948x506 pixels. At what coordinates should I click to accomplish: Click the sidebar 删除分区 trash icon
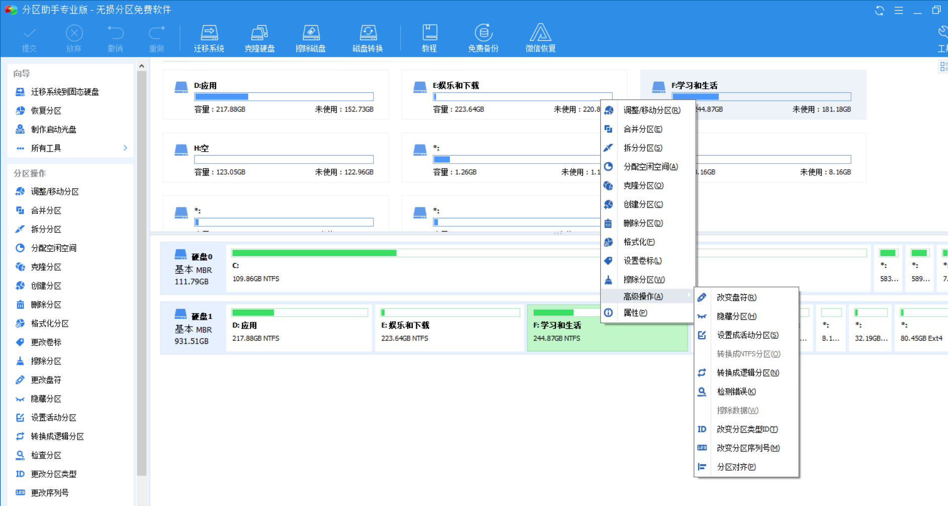(20, 305)
